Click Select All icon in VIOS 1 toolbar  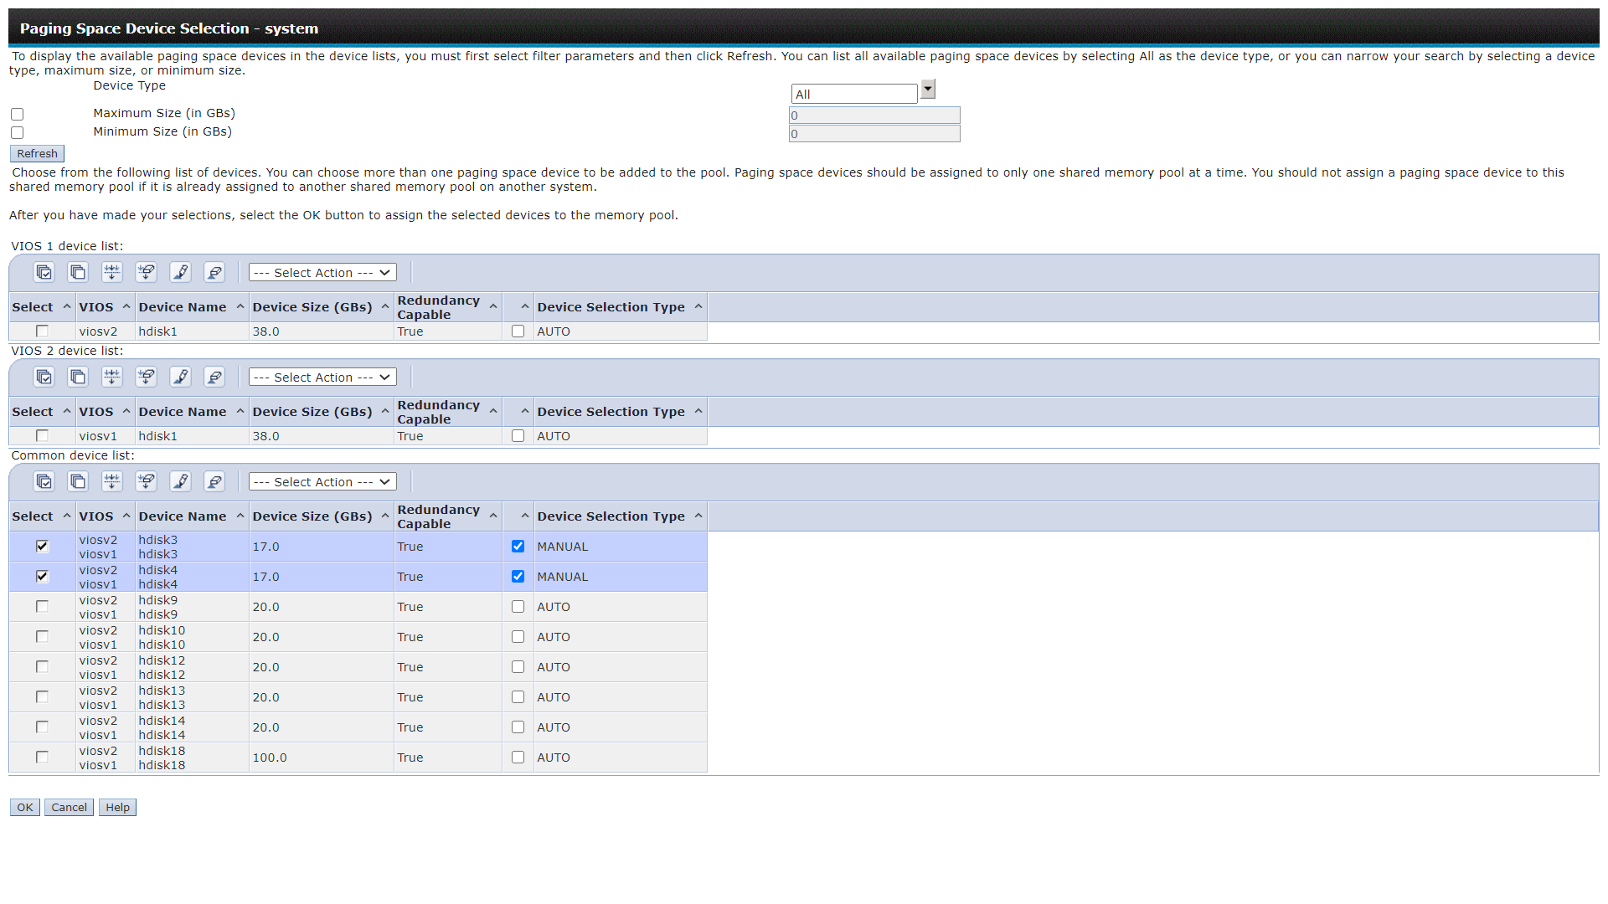(44, 272)
